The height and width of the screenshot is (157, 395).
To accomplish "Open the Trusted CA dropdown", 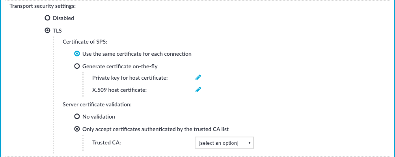I will click(x=224, y=143).
